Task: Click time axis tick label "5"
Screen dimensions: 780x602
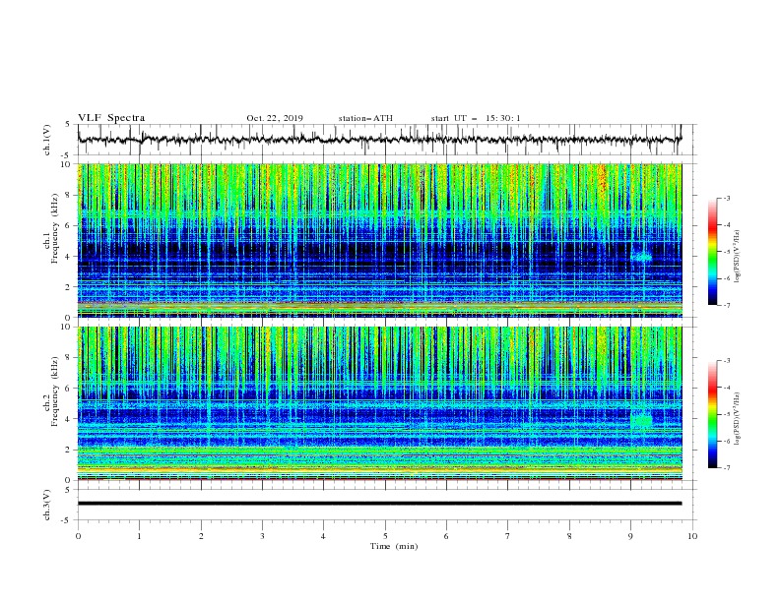Action: [x=385, y=536]
